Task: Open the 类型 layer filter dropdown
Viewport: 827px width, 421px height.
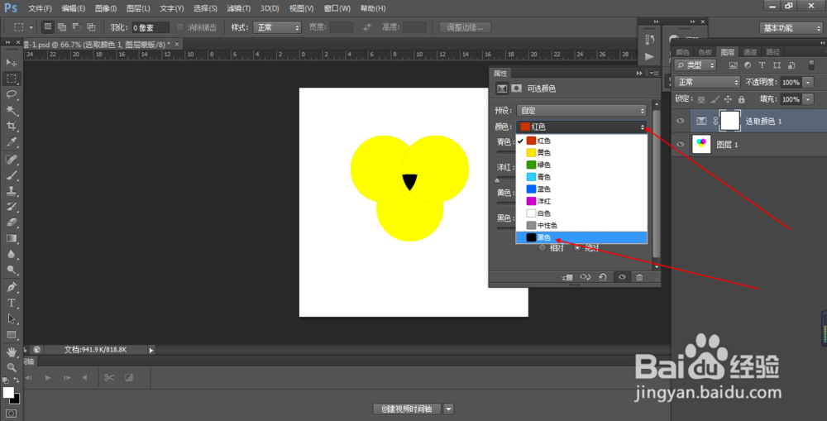Action: [x=696, y=65]
